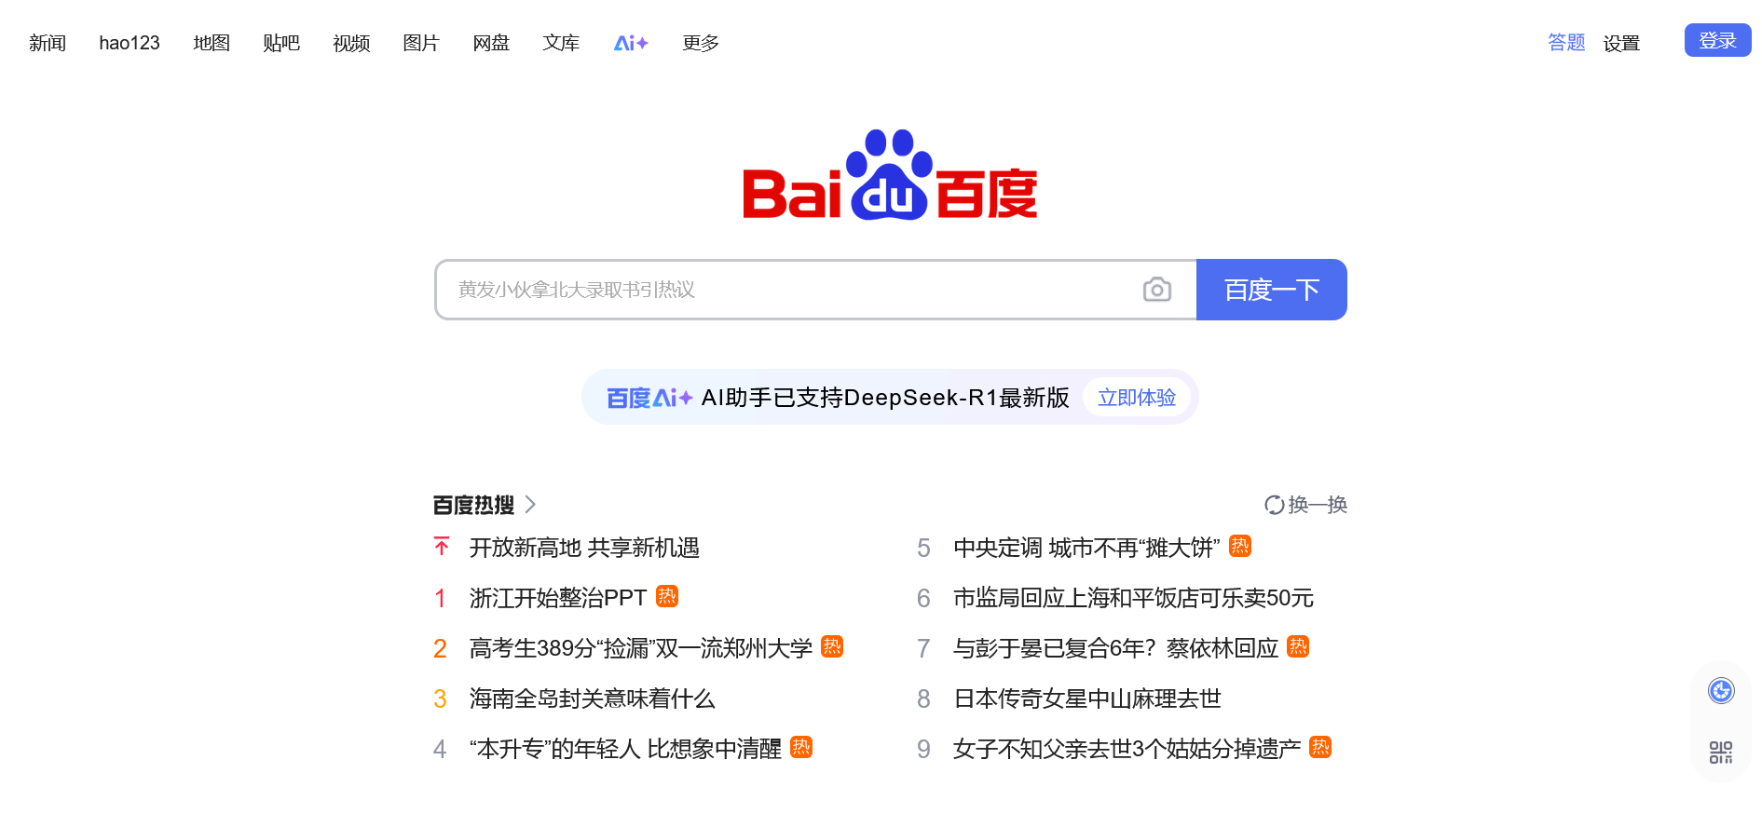The width and height of the screenshot is (1762, 814).
Task: Open hot topic 中央定调 城市不再摊大饼
Action: [x=1086, y=548]
